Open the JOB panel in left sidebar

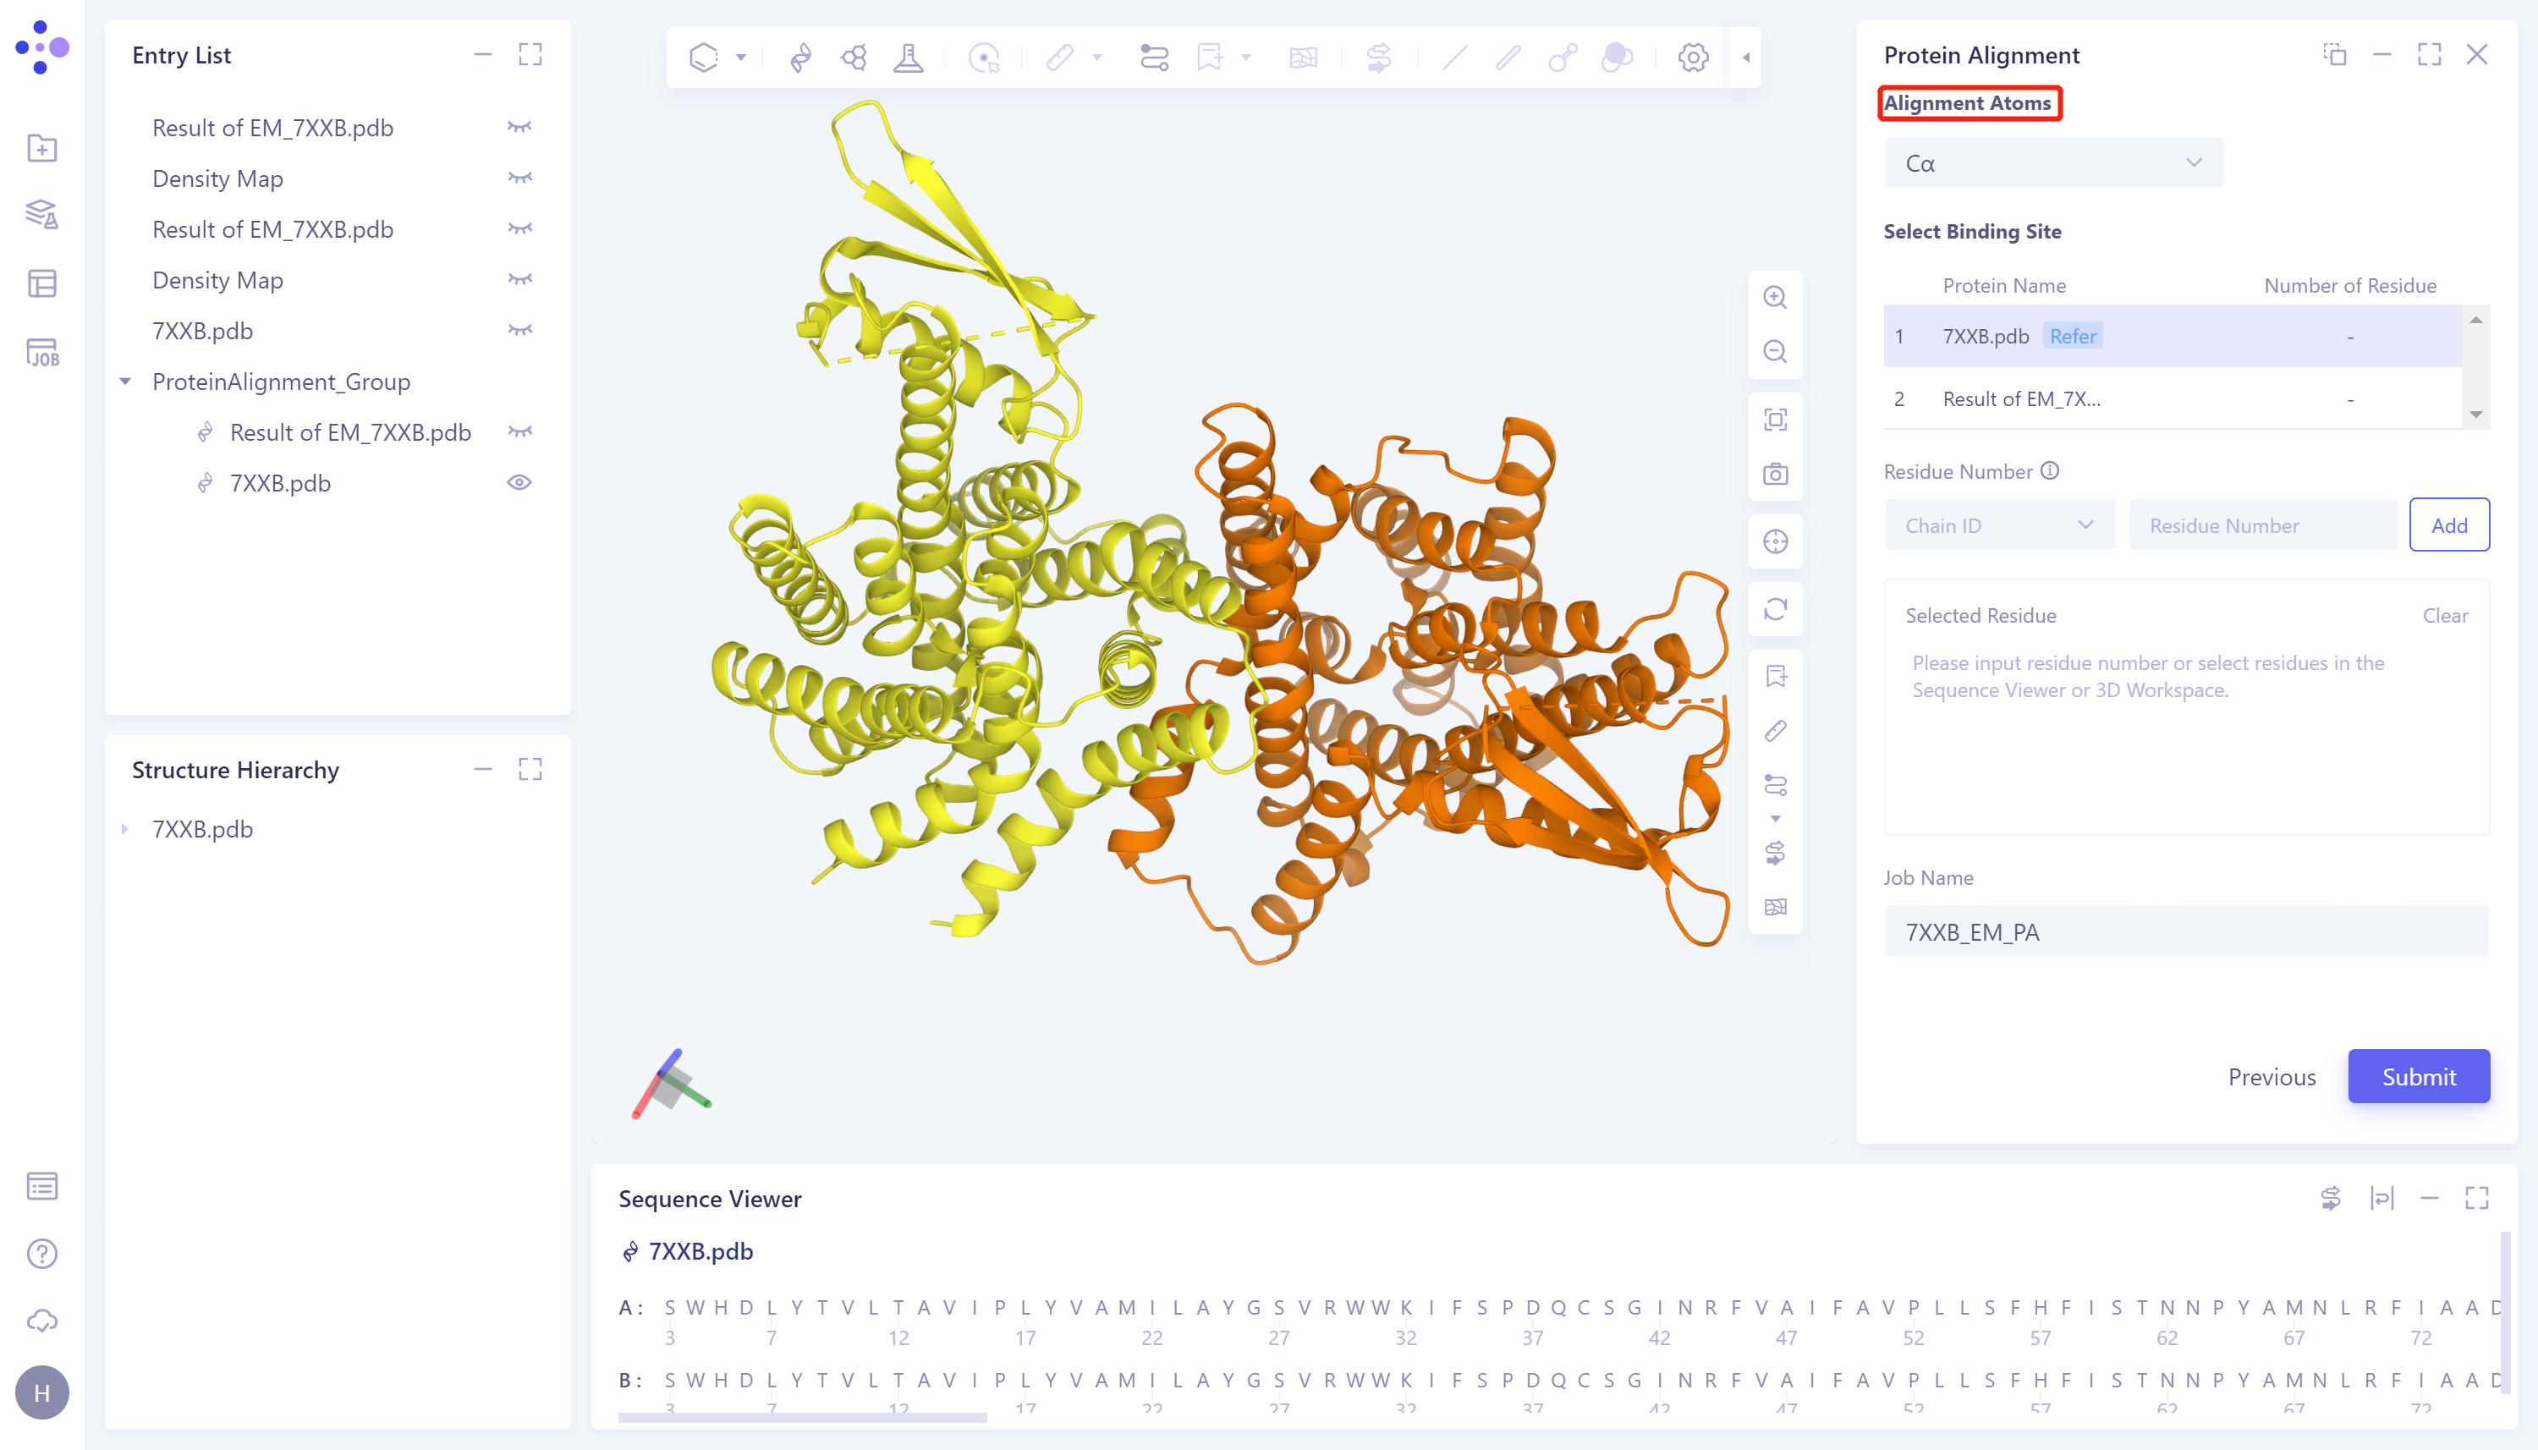[41, 353]
